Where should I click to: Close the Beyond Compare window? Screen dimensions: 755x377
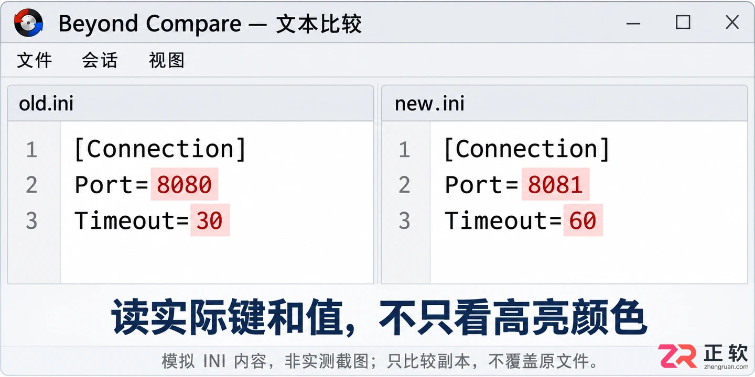732,22
